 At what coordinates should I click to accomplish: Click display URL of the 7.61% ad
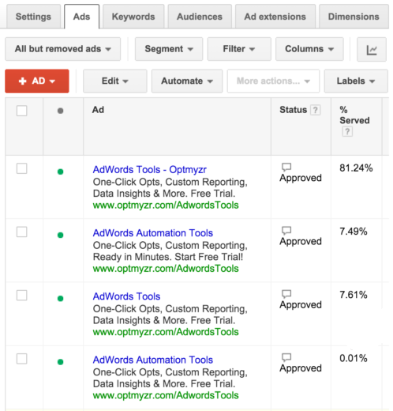click(166, 332)
